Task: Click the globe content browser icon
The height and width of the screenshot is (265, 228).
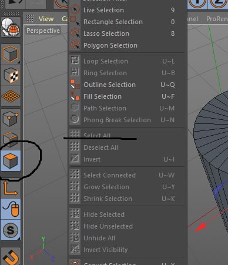Action: 11,27
